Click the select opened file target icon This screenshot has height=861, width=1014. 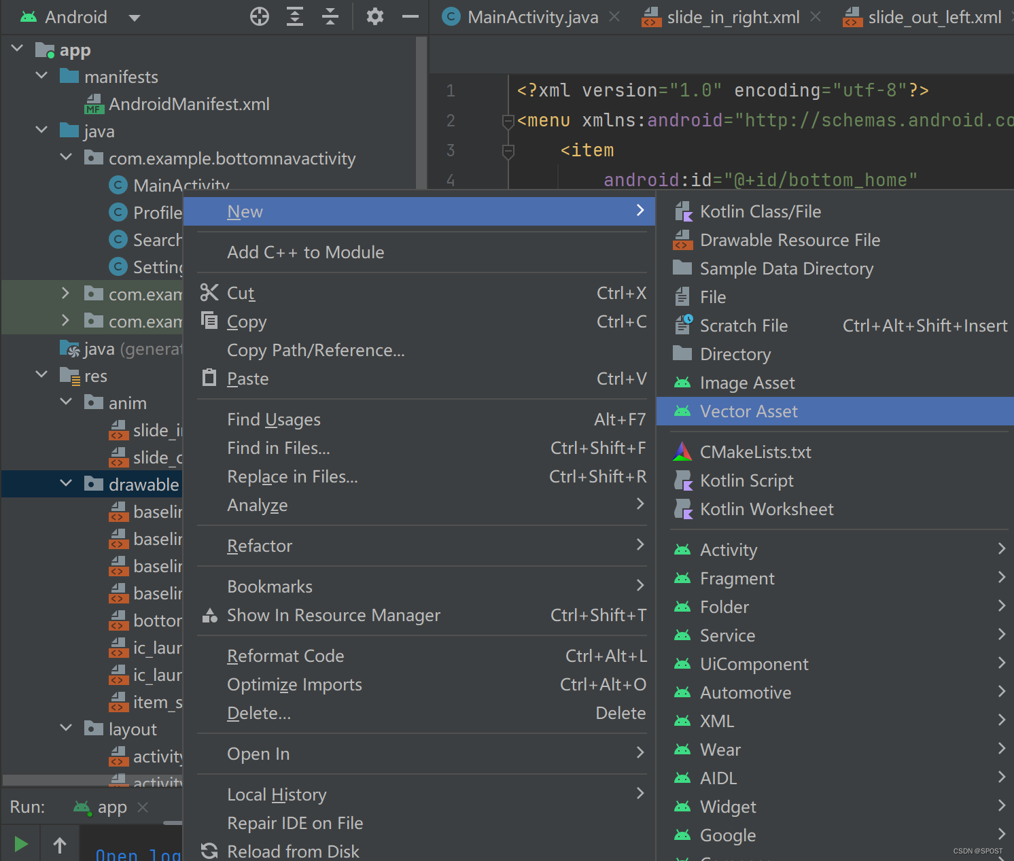click(x=260, y=16)
